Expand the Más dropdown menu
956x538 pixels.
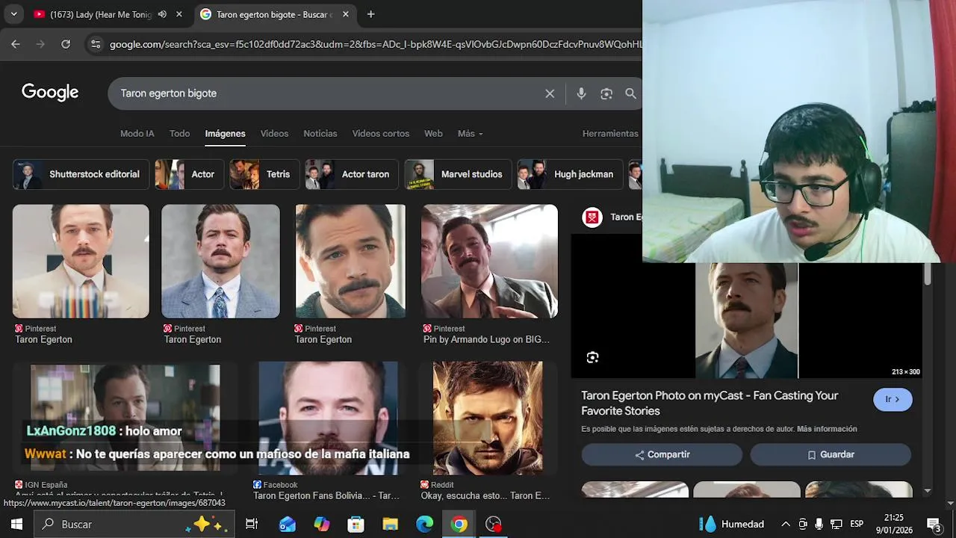pyautogui.click(x=471, y=133)
